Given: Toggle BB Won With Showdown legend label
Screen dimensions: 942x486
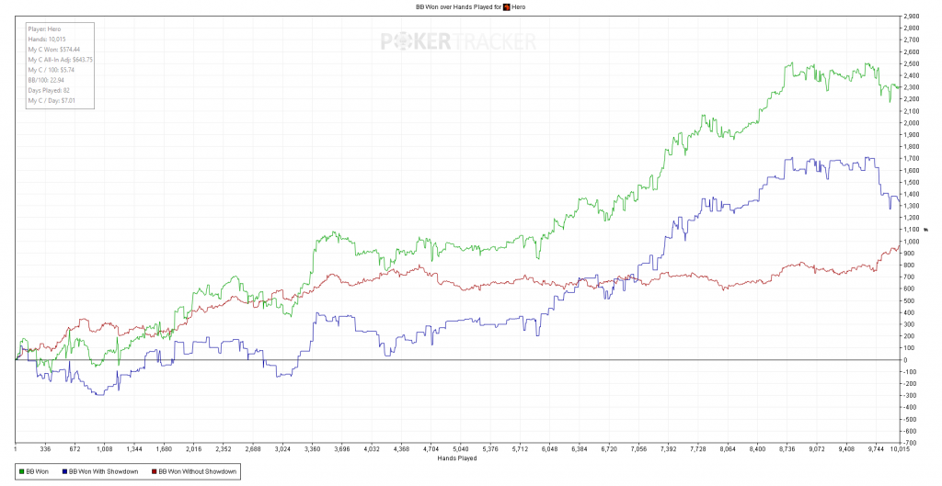Looking at the screenshot, I should [x=103, y=471].
